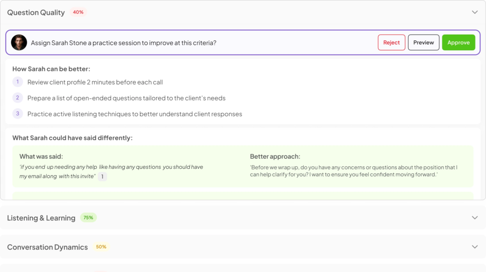The image size is (486, 272).
Task: Collapse the Question Quality section chevron
Action: 475,12
